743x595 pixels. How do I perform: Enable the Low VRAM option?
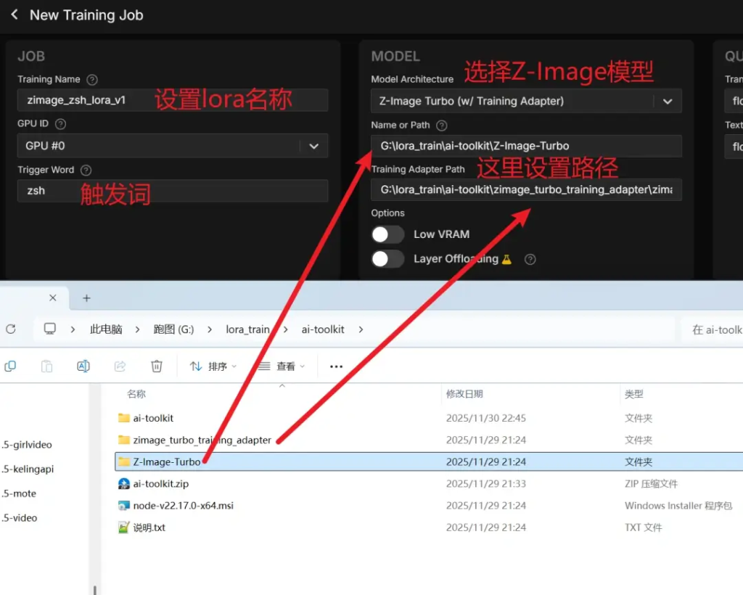click(387, 234)
